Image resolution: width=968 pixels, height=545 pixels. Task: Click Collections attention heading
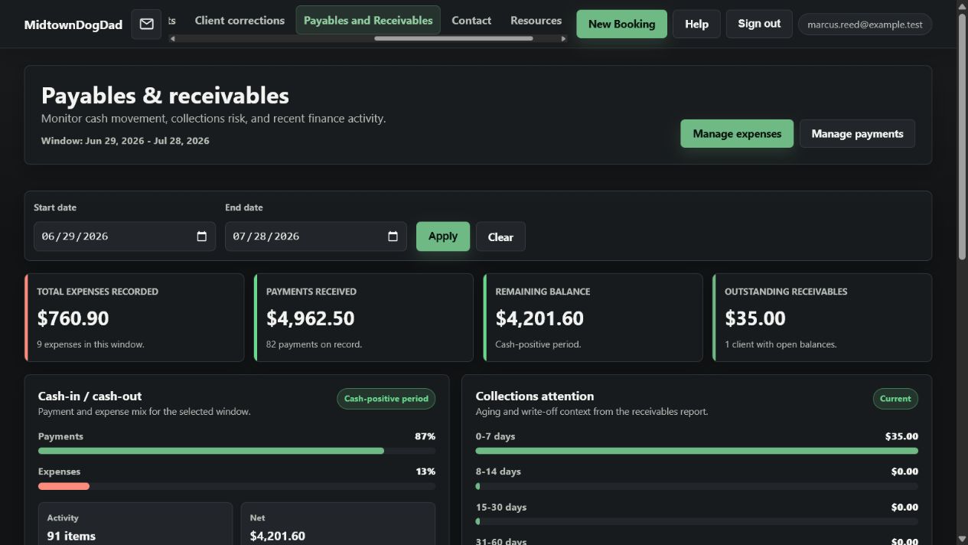coord(535,396)
